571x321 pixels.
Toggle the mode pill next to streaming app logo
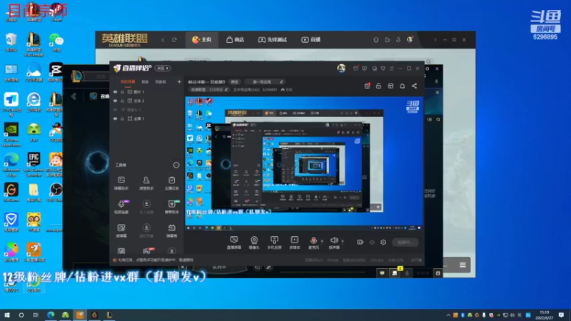(163, 68)
